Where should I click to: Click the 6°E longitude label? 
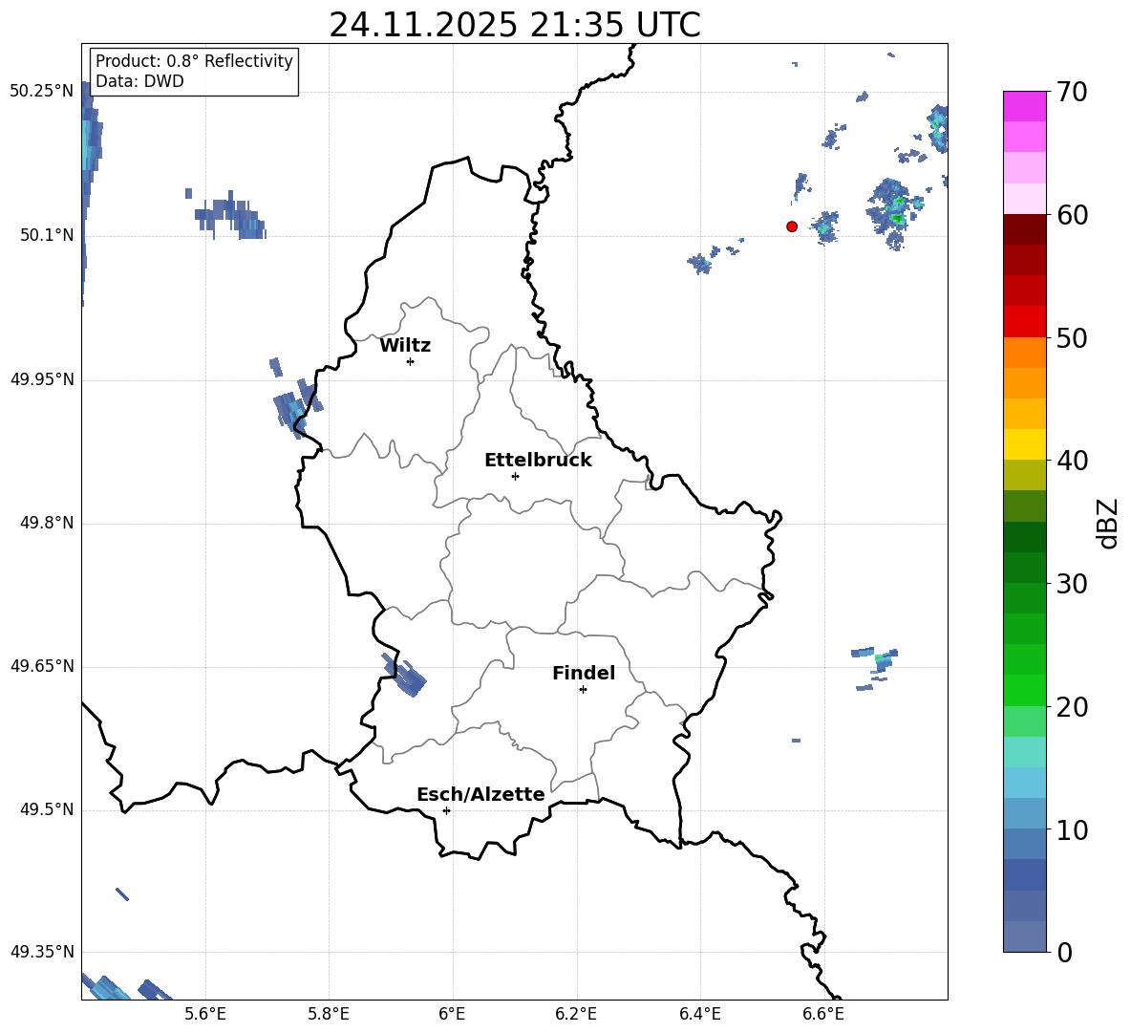pyautogui.click(x=452, y=1014)
